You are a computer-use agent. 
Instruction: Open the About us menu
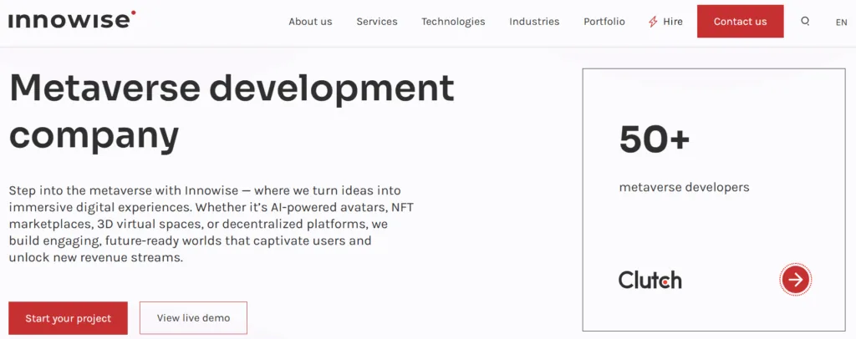coord(310,22)
